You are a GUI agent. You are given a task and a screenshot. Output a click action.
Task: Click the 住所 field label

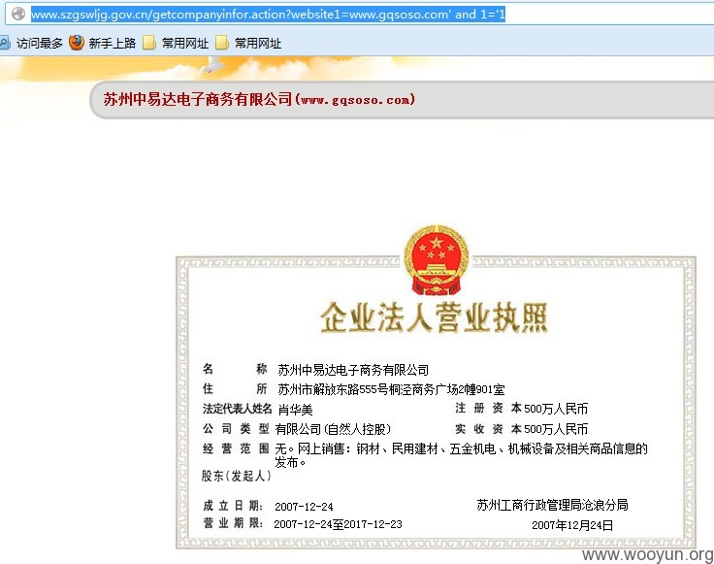[x=235, y=388]
